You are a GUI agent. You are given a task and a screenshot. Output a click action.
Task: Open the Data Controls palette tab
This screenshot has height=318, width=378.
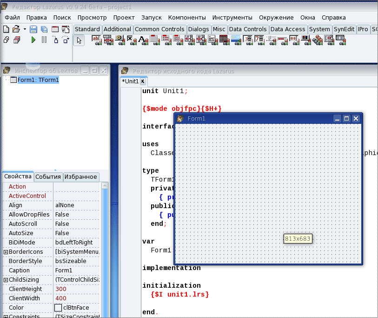pyautogui.click(x=248, y=29)
